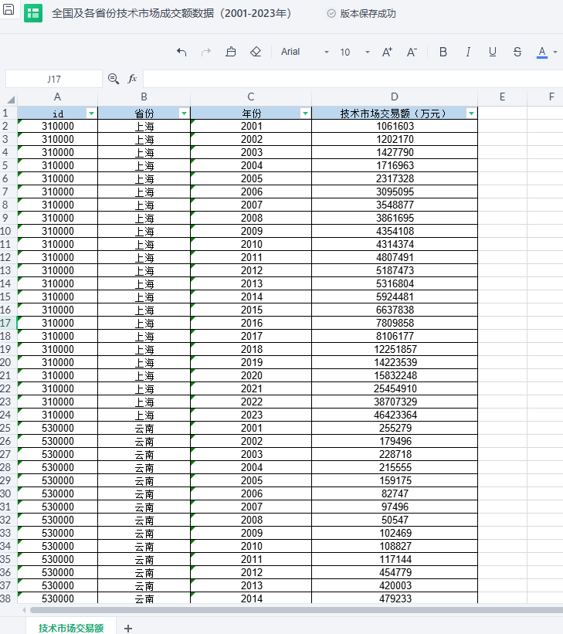Image resolution: width=563 pixels, height=634 pixels.
Task: Click the fx insert function icon
Action: coord(132,79)
